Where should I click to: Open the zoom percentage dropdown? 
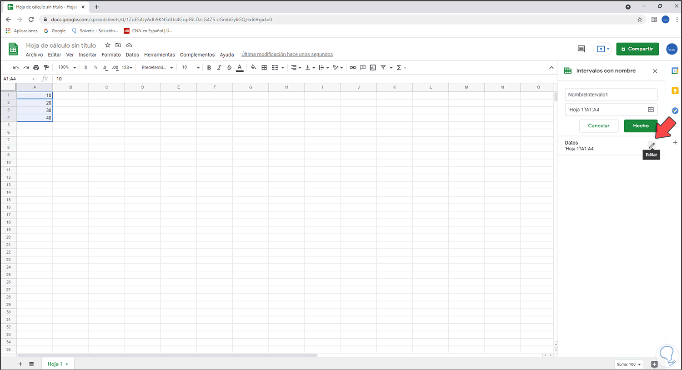[x=66, y=67]
